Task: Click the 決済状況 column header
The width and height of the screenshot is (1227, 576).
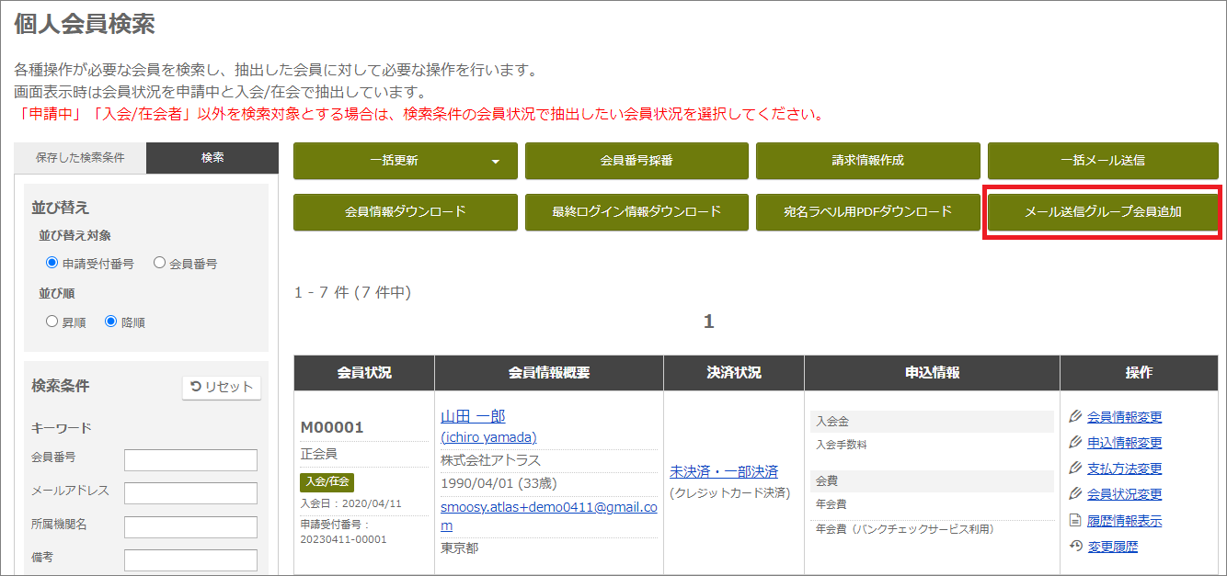Action: tap(734, 373)
